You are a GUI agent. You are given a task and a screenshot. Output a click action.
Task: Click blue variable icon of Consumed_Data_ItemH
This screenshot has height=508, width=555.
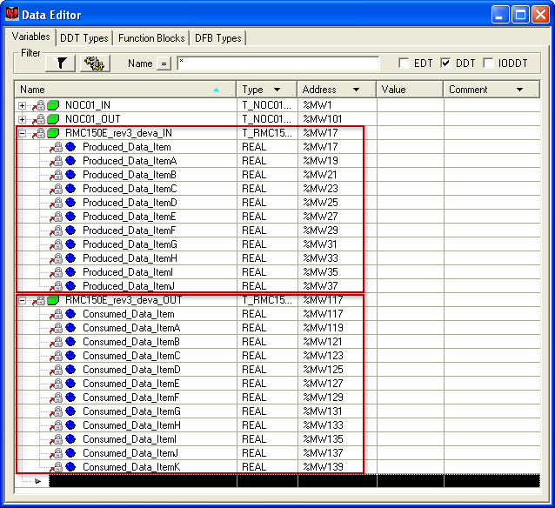tap(70, 425)
